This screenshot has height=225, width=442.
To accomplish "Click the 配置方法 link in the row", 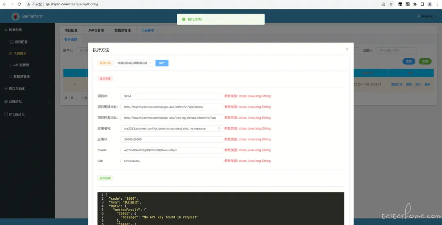I will (397, 84).
